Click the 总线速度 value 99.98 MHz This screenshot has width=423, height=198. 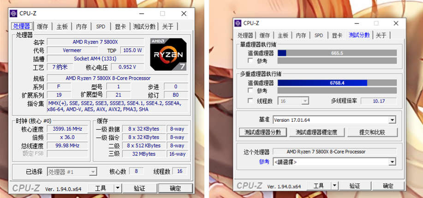[x=67, y=145]
